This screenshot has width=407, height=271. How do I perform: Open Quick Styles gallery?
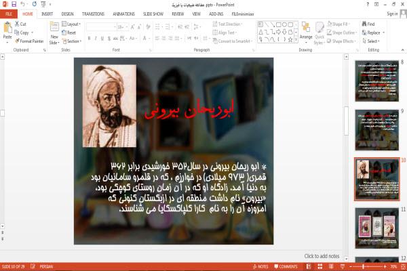[319, 33]
